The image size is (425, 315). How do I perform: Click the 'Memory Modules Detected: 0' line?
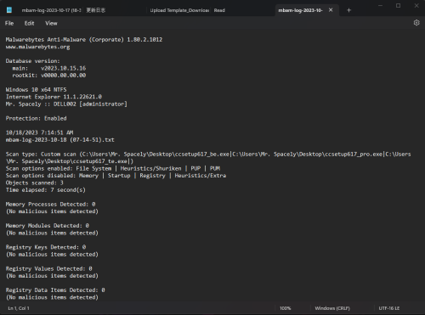48,226
